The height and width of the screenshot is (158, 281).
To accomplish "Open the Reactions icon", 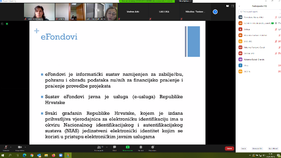I will (153, 147).
